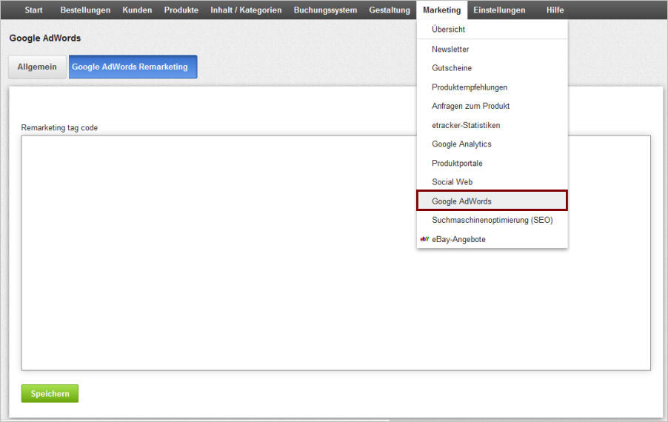The height and width of the screenshot is (422, 668).
Task: Open Google Analytics from the menu
Action: coord(492,144)
